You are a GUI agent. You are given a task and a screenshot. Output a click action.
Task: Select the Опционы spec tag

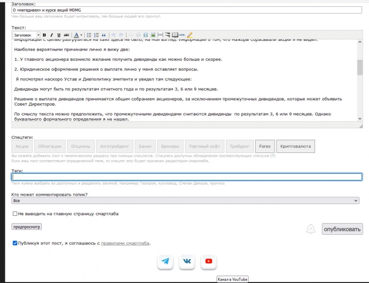point(81,146)
